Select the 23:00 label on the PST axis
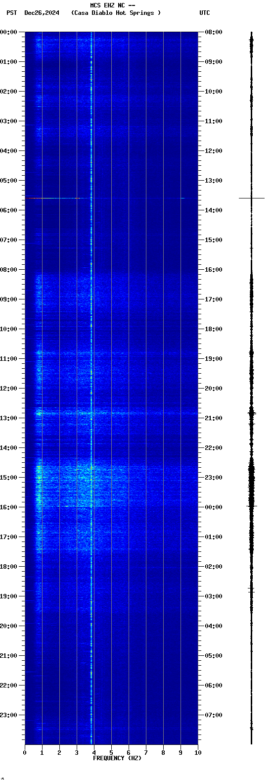The height and width of the screenshot is (784, 273). tap(9, 715)
